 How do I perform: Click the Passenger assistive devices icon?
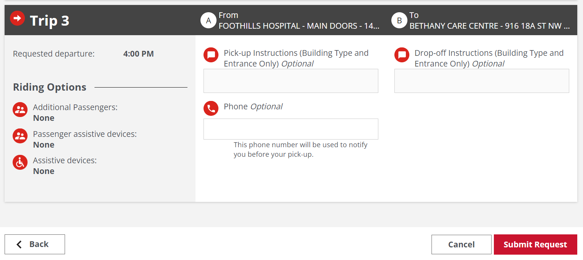(20, 136)
